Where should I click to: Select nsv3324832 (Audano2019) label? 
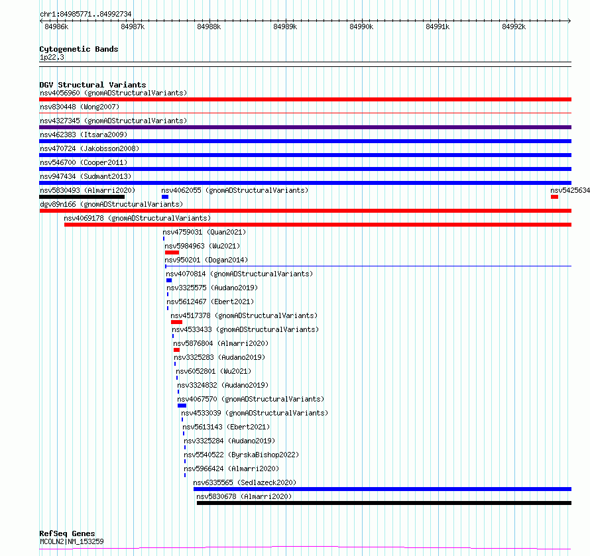223,385
